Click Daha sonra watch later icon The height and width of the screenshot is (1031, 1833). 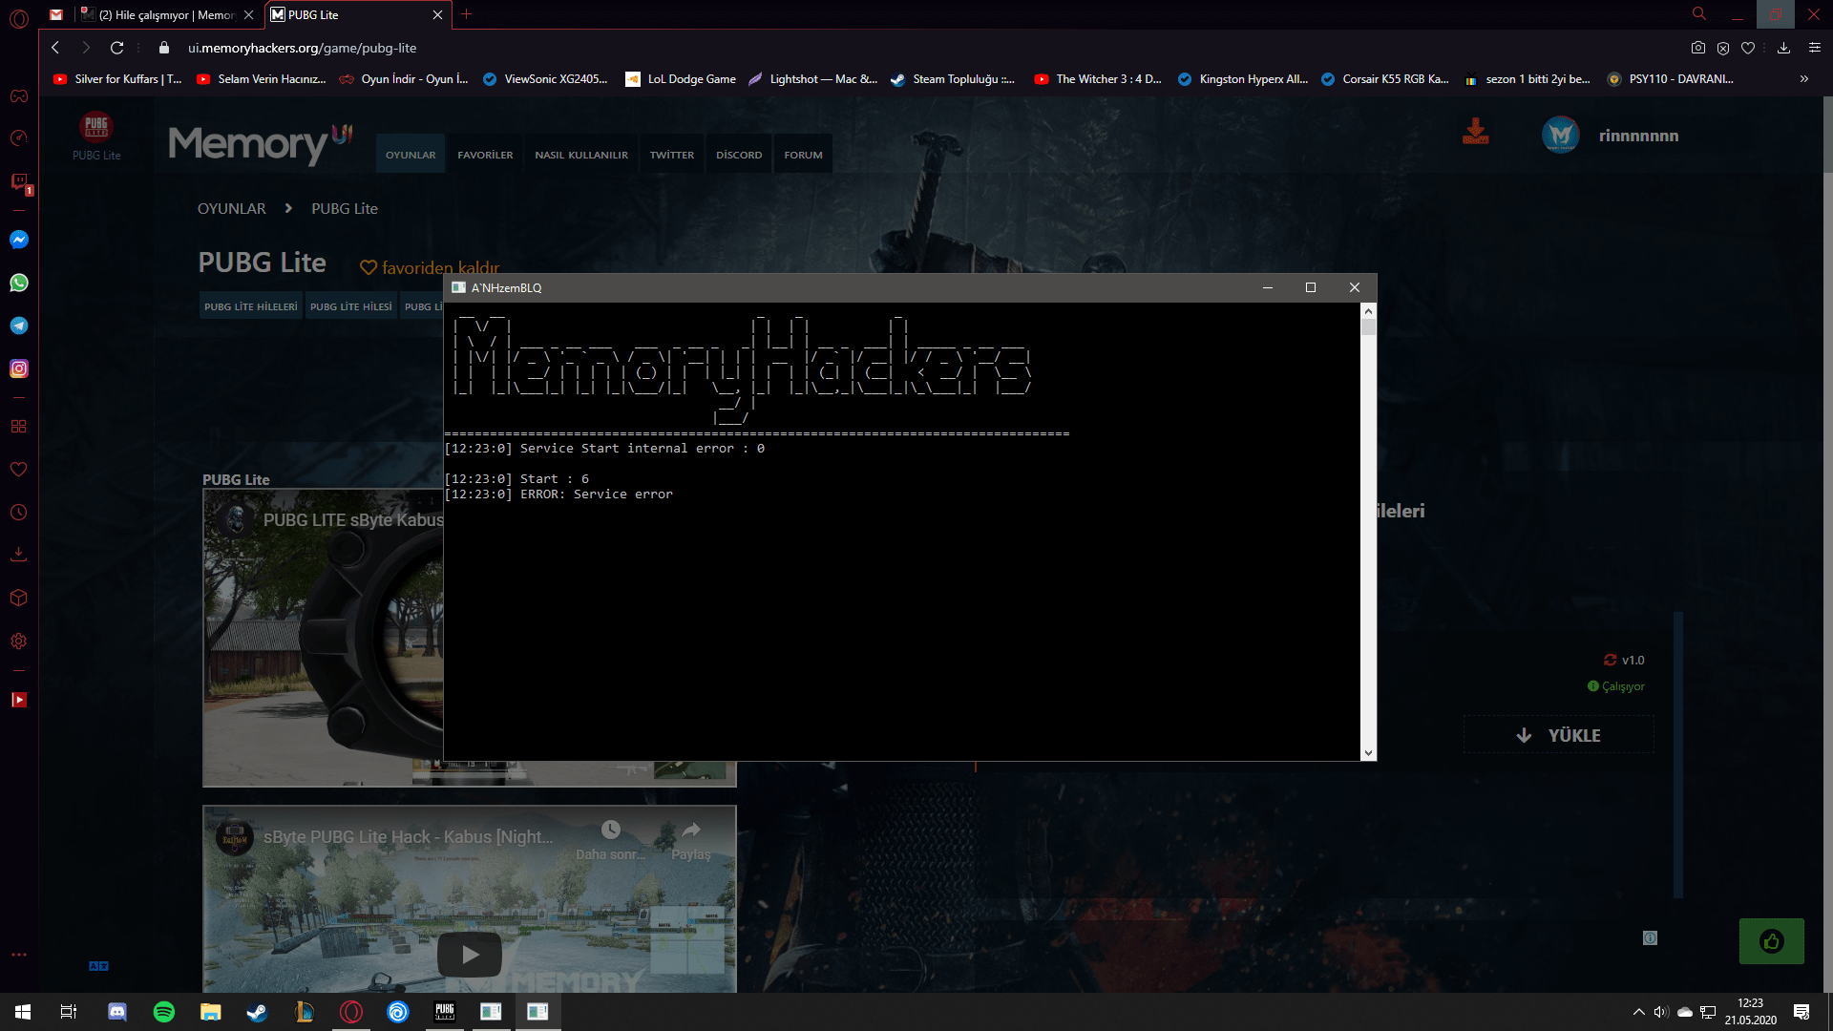tap(611, 830)
